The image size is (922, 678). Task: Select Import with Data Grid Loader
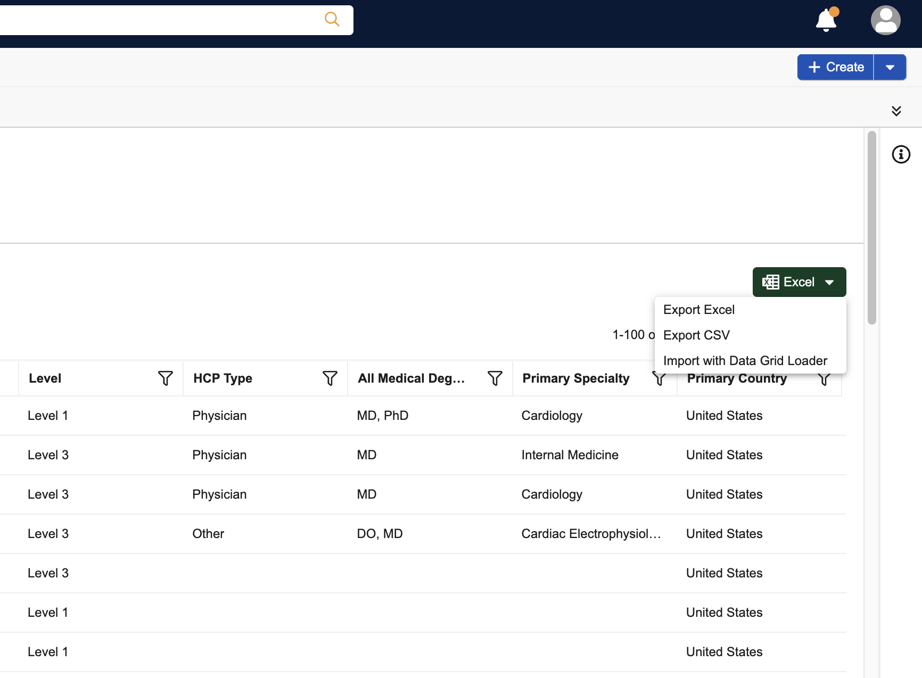(x=745, y=361)
